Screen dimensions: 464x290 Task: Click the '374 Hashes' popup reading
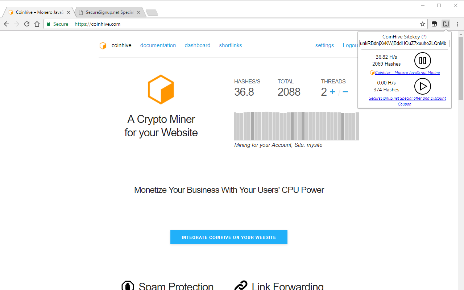pos(386,90)
